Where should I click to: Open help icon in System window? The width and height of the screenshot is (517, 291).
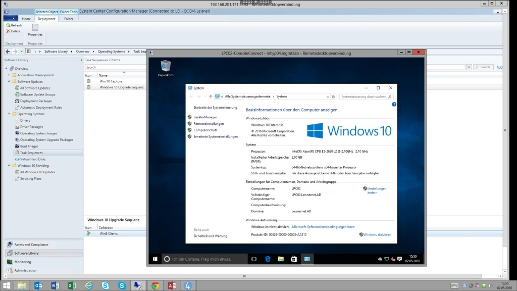[394, 104]
